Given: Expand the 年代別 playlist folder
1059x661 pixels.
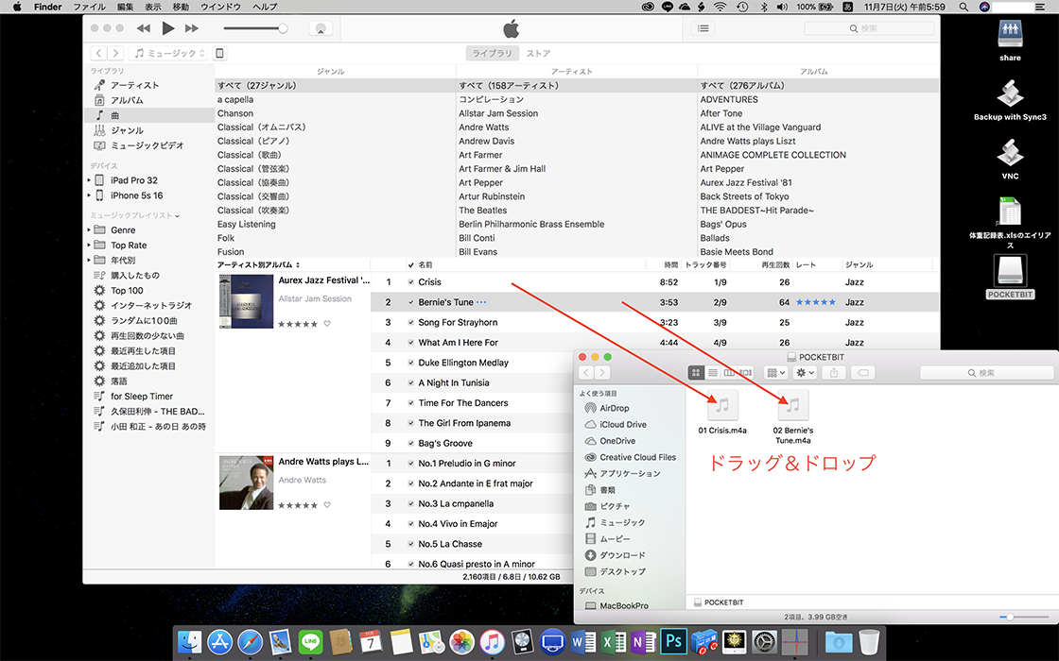Looking at the screenshot, I should coord(89,261).
